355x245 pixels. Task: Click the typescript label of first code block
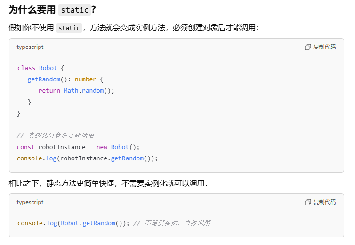[x=30, y=47]
